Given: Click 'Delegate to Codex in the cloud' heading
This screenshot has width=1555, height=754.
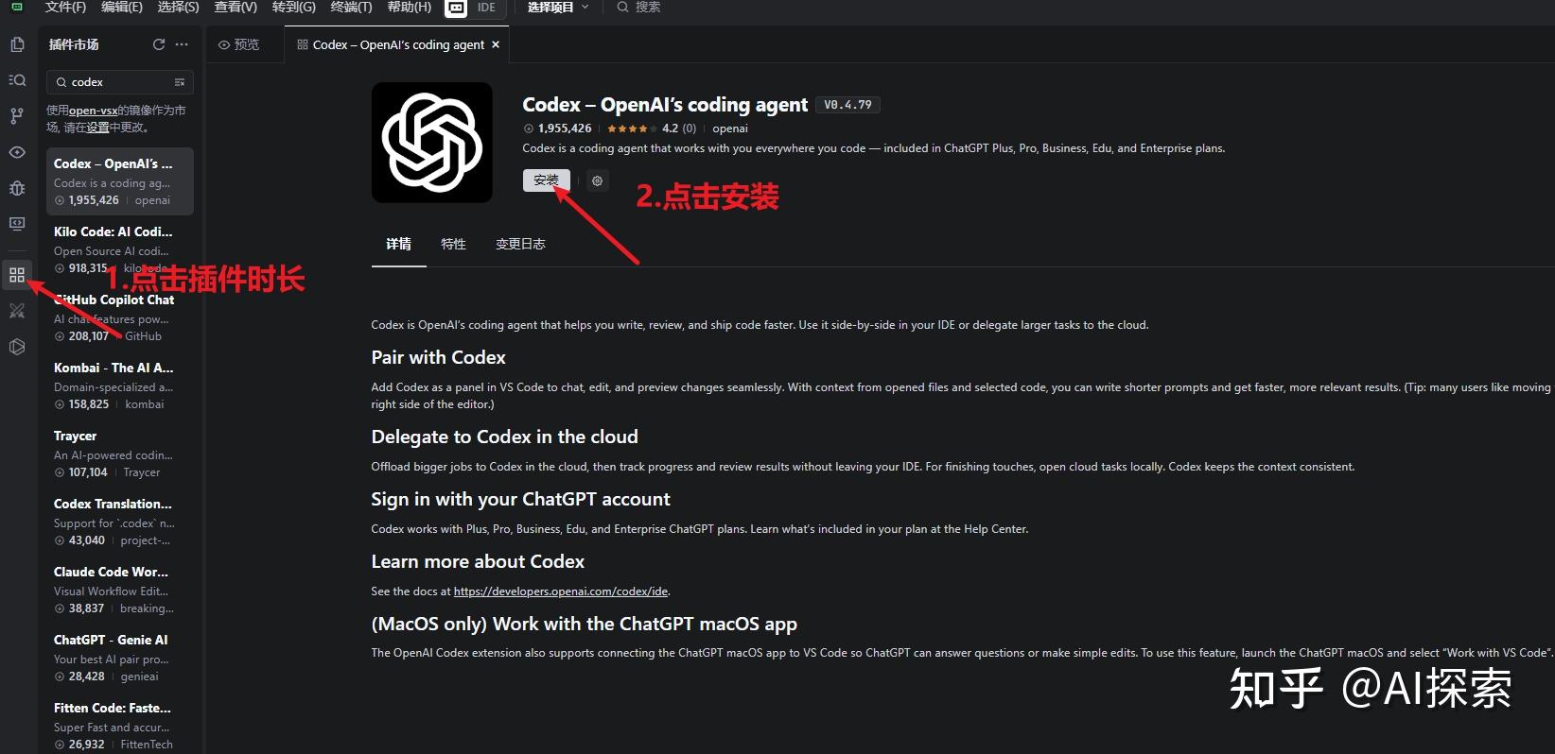Looking at the screenshot, I should click(504, 437).
